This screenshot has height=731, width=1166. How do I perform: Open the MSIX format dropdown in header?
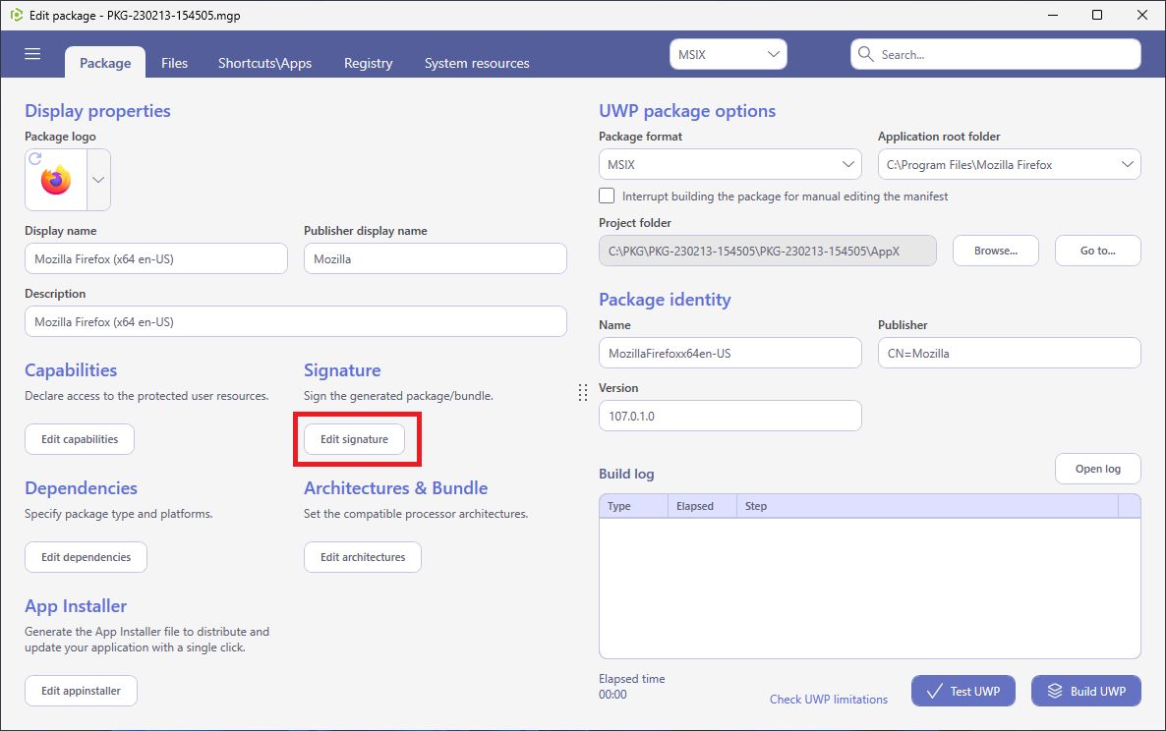(x=728, y=54)
